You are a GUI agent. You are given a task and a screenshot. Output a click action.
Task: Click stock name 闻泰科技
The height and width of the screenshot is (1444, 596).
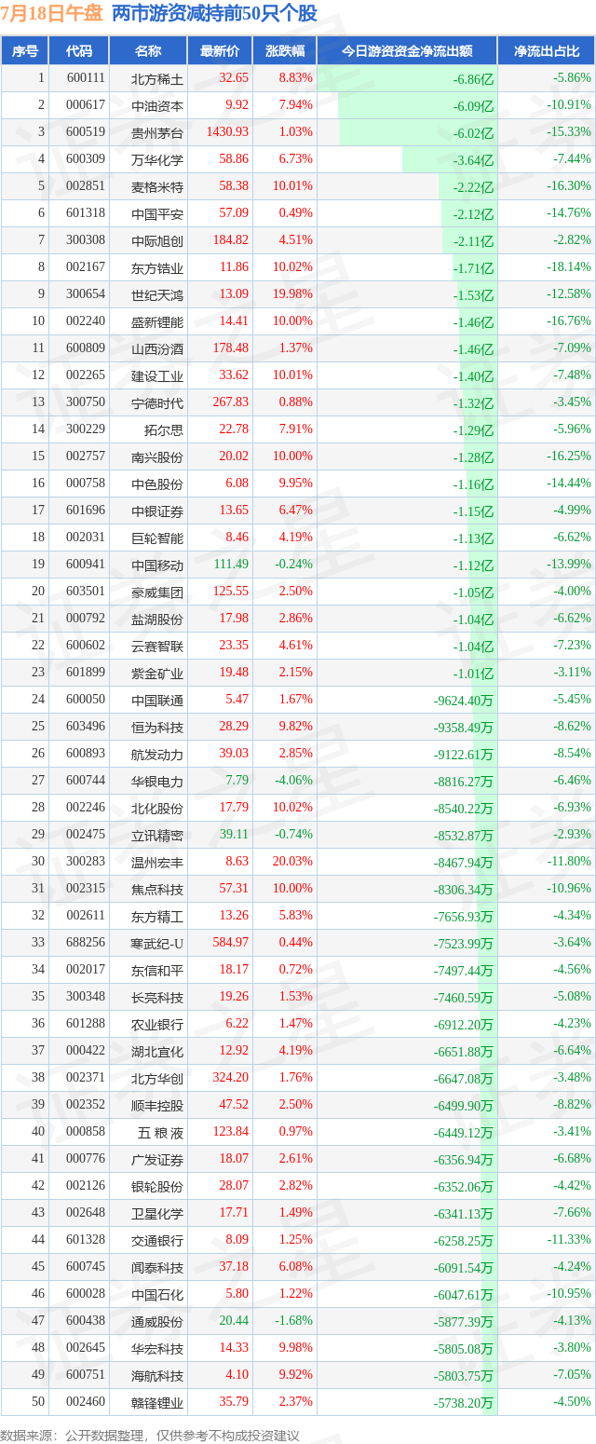(157, 1267)
